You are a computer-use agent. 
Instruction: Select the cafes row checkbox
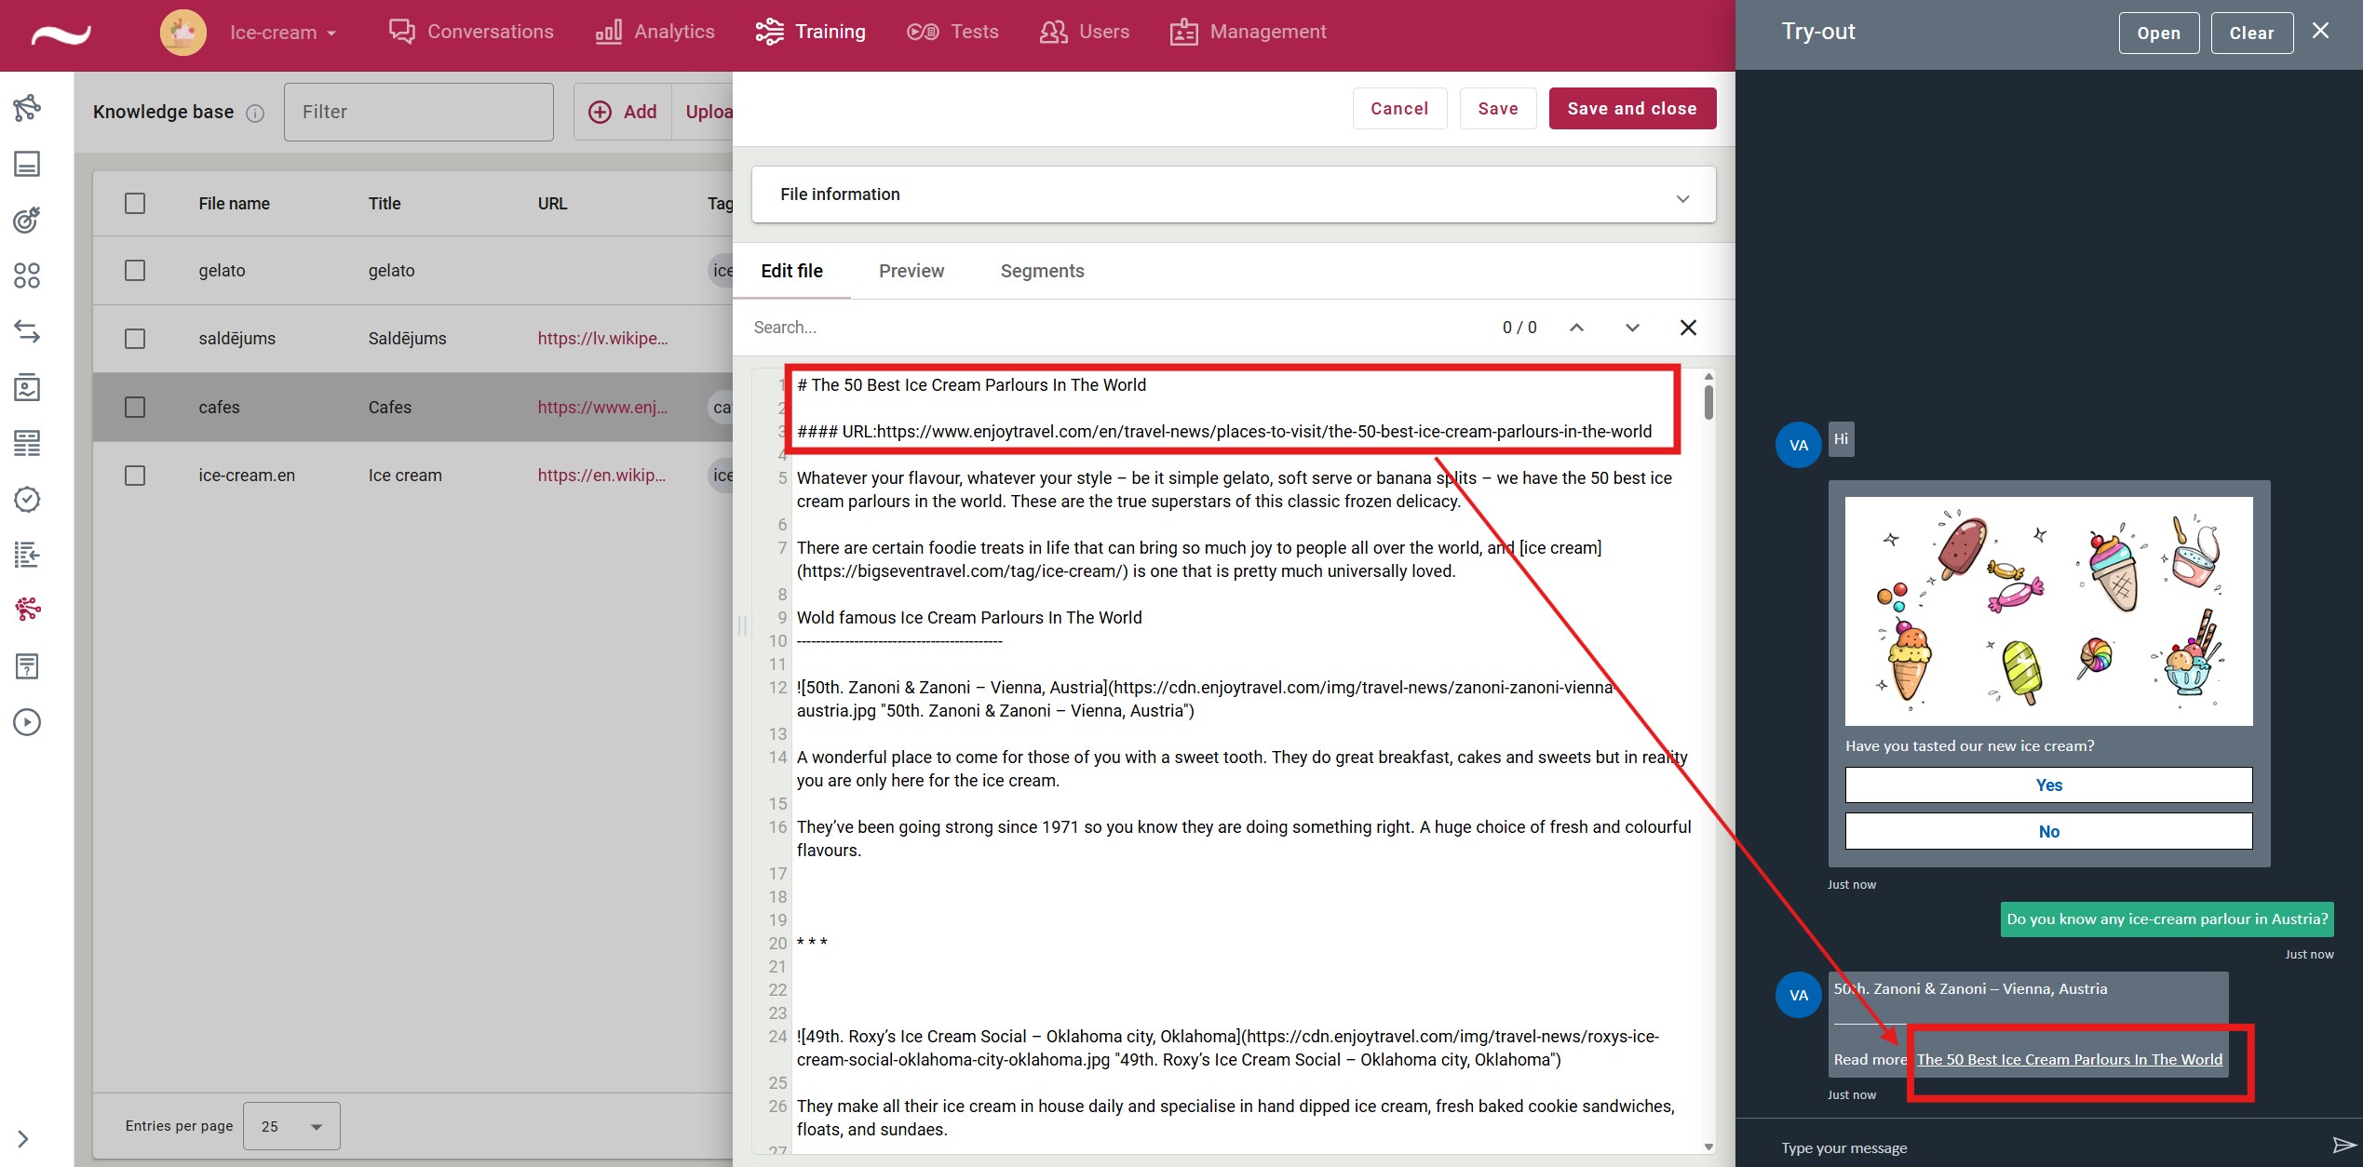click(135, 407)
